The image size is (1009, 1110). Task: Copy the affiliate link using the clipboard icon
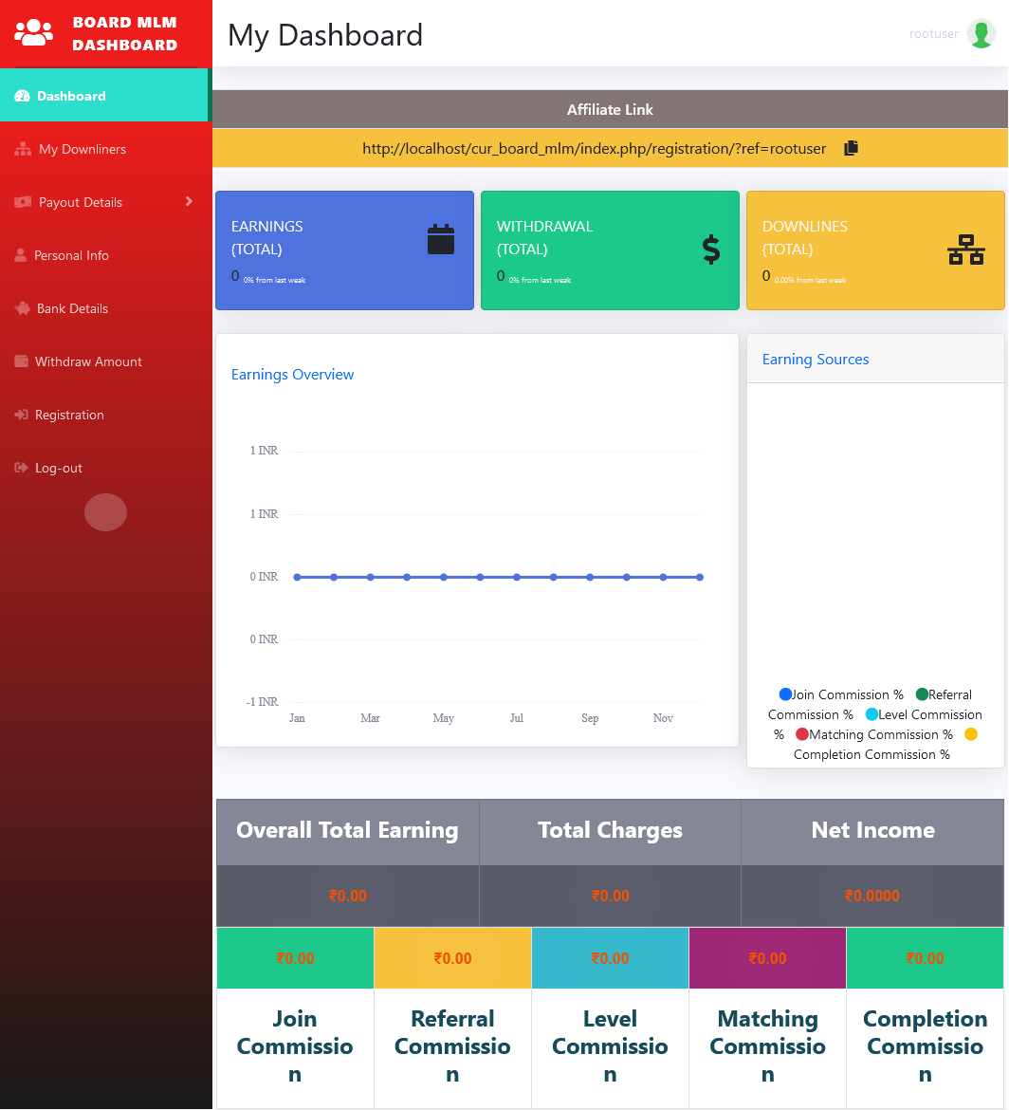point(851,148)
